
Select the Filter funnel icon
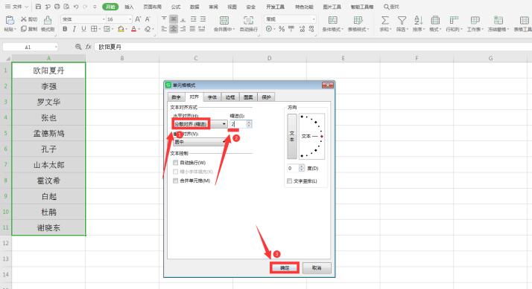point(402,20)
